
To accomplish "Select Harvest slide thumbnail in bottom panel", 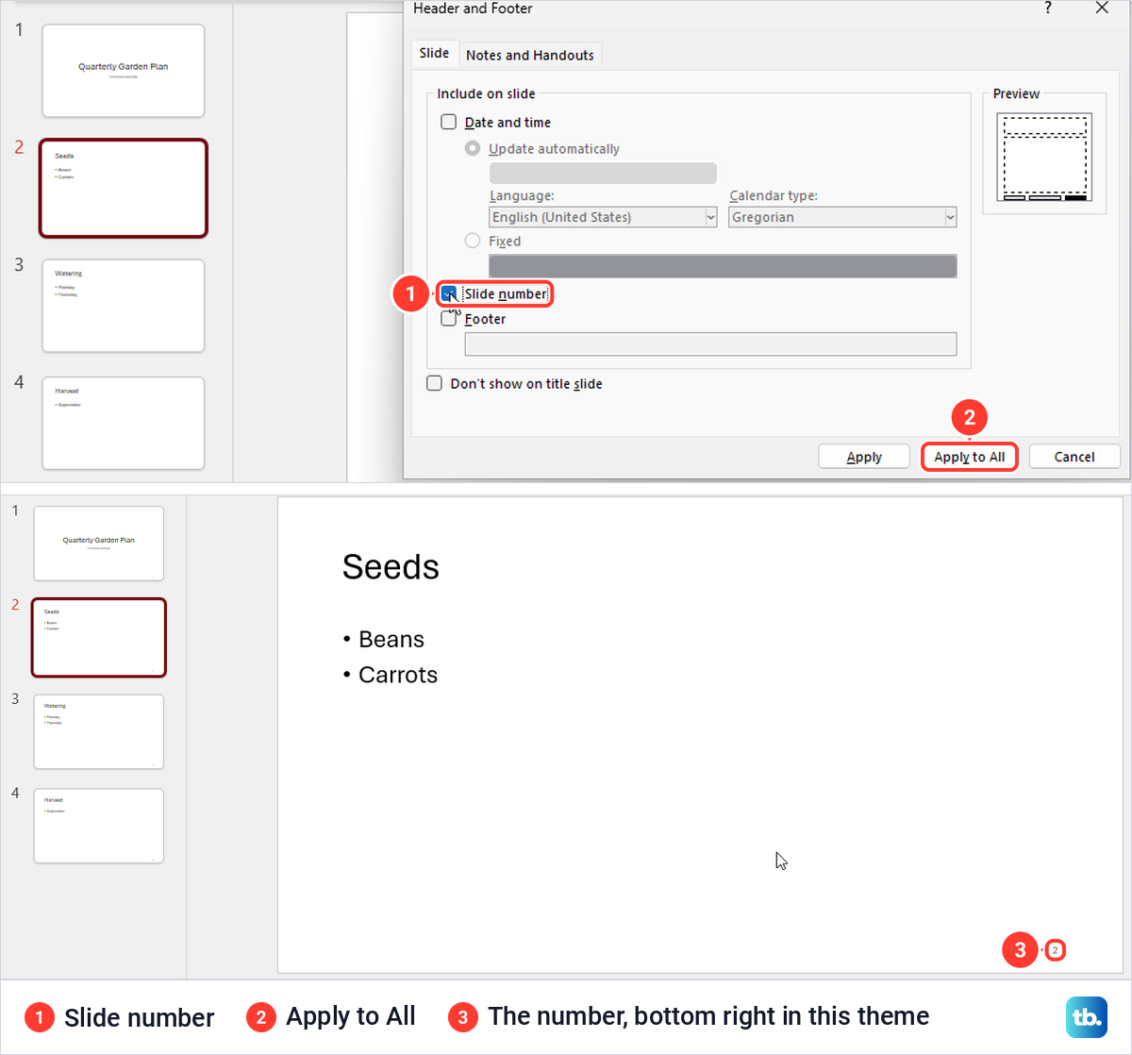I will click(x=99, y=826).
